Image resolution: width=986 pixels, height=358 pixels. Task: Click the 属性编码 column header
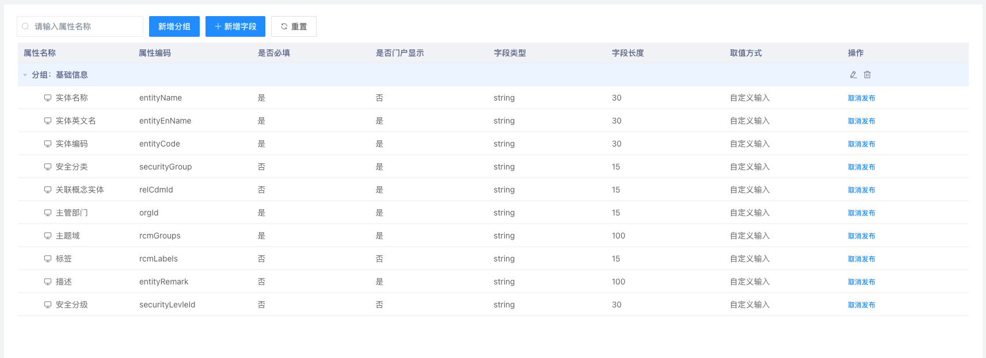(155, 53)
